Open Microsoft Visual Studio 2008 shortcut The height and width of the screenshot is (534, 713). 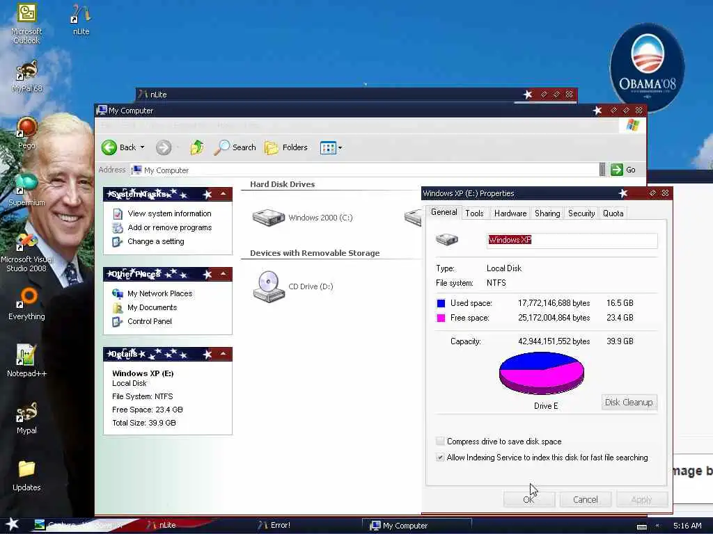click(x=26, y=252)
